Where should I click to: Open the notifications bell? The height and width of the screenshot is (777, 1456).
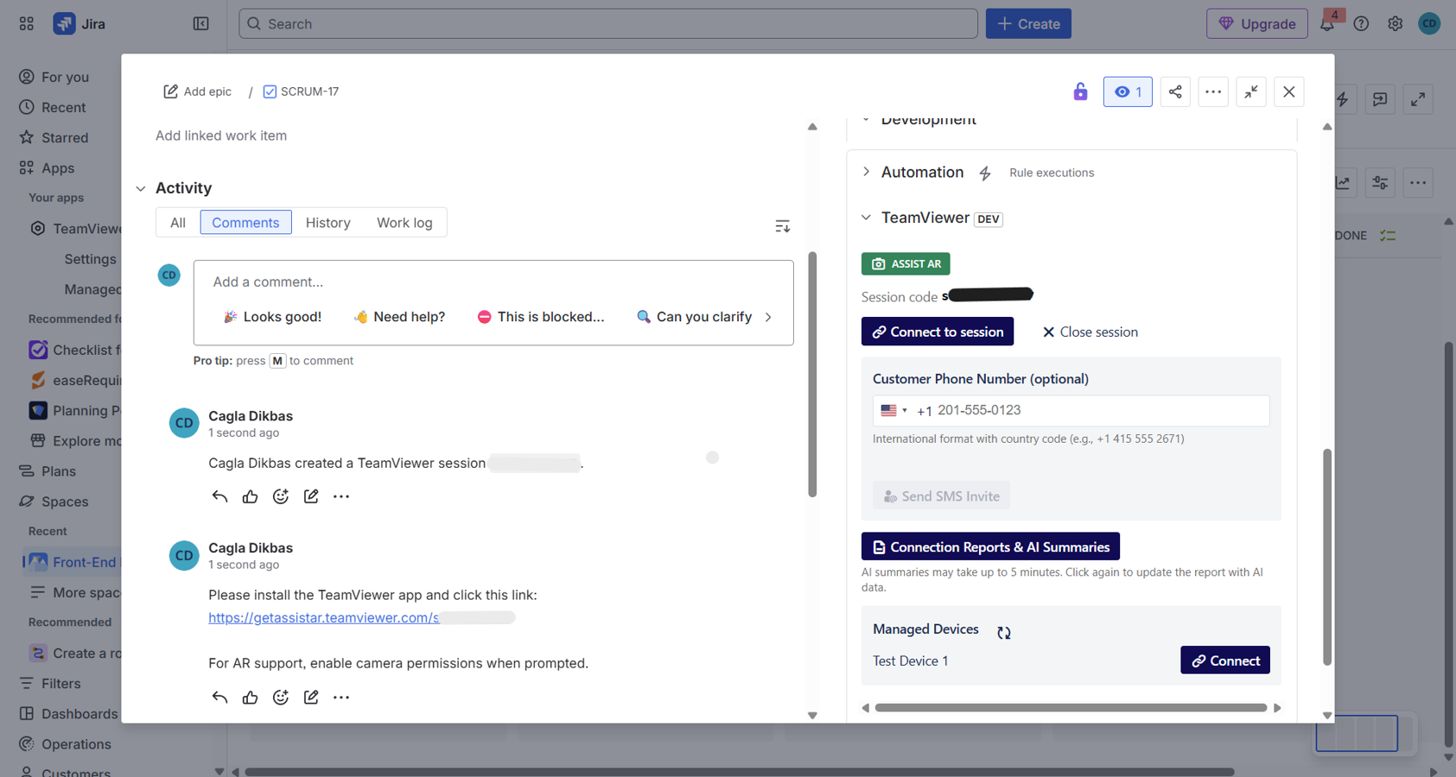(x=1327, y=23)
